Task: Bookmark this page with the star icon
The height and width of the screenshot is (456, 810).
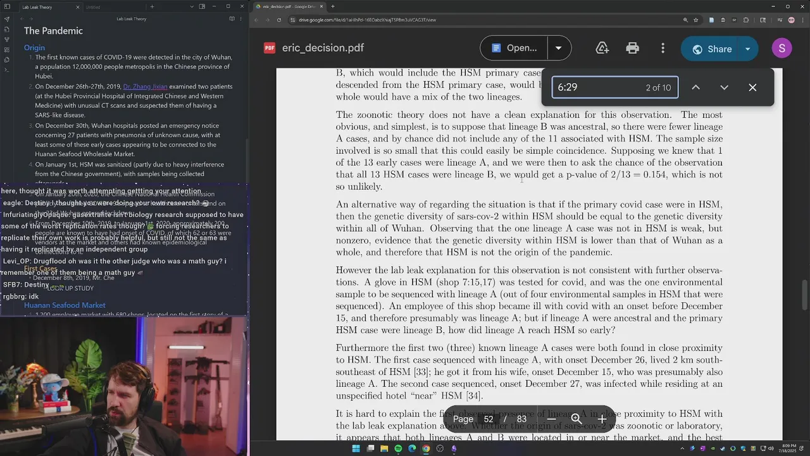Action: [695, 20]
